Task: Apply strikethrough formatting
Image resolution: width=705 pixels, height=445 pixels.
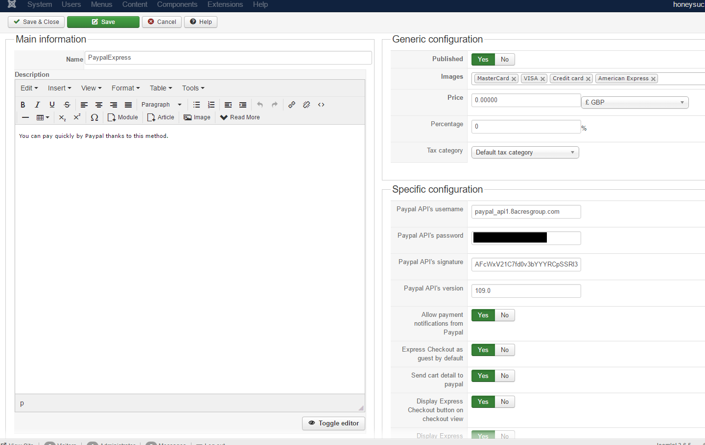Action: [67, 105]
